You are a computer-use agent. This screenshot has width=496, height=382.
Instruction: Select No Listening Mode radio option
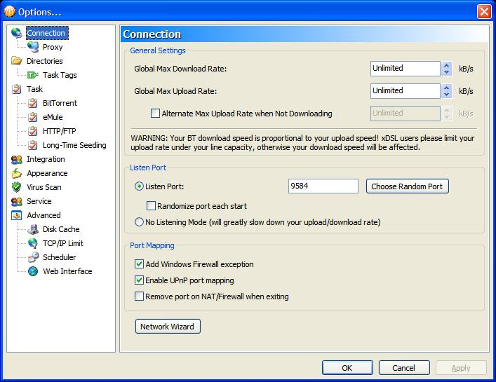coord(139,222)
